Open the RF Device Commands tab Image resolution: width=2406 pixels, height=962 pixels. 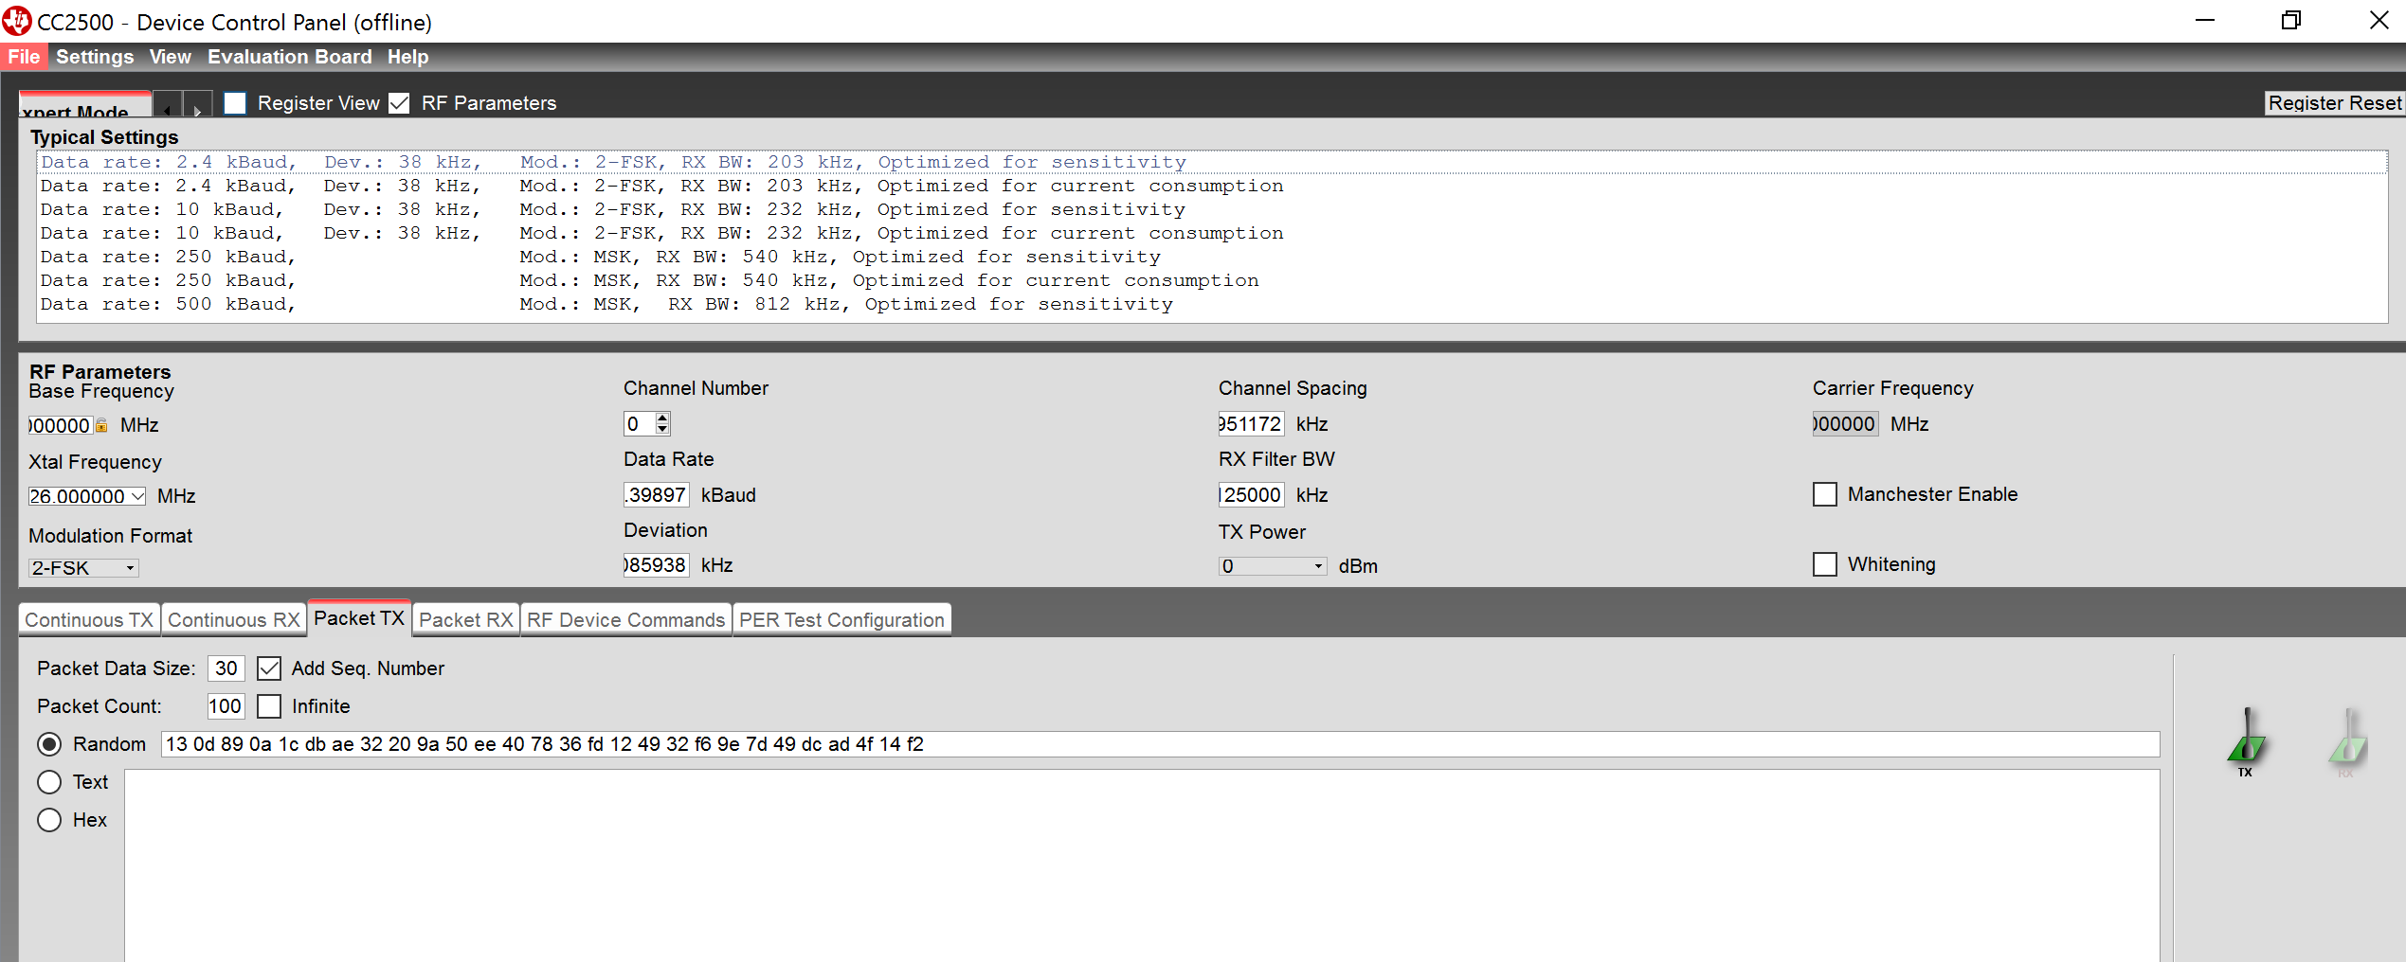pyautogui.click(x=625, y=620)
